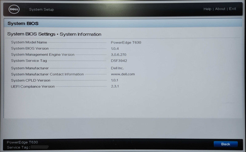Click the footer Service Tag label
The height and width of the screenshot is (152, 246).
coord(18,147)
